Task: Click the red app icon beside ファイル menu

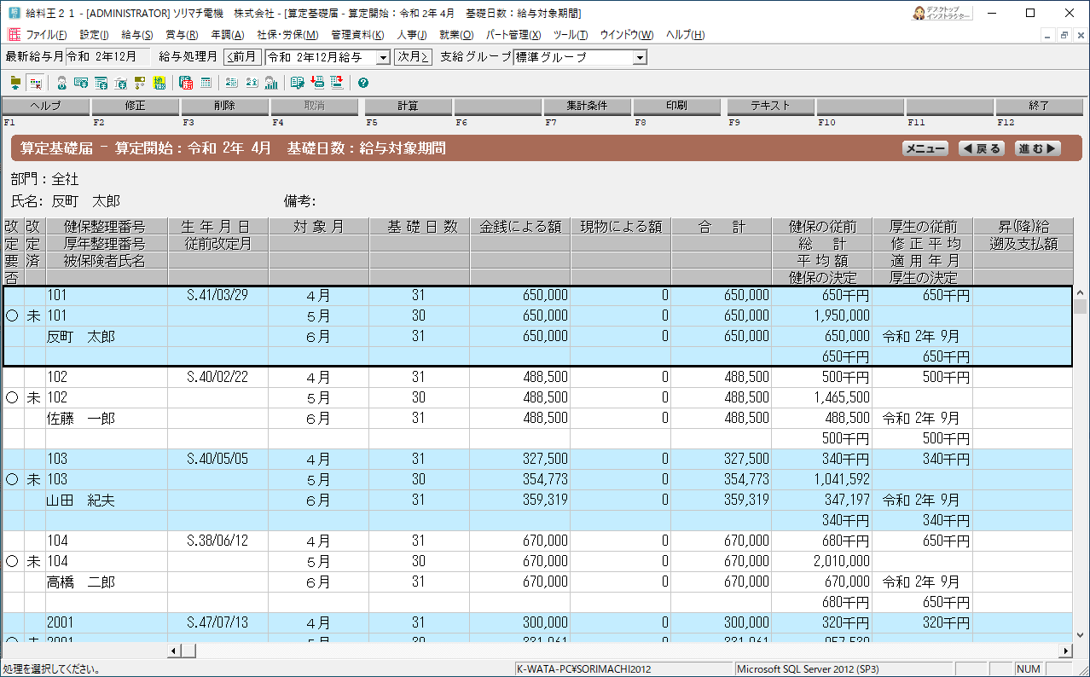Action: pyautogui.click(x=14, y=35)
